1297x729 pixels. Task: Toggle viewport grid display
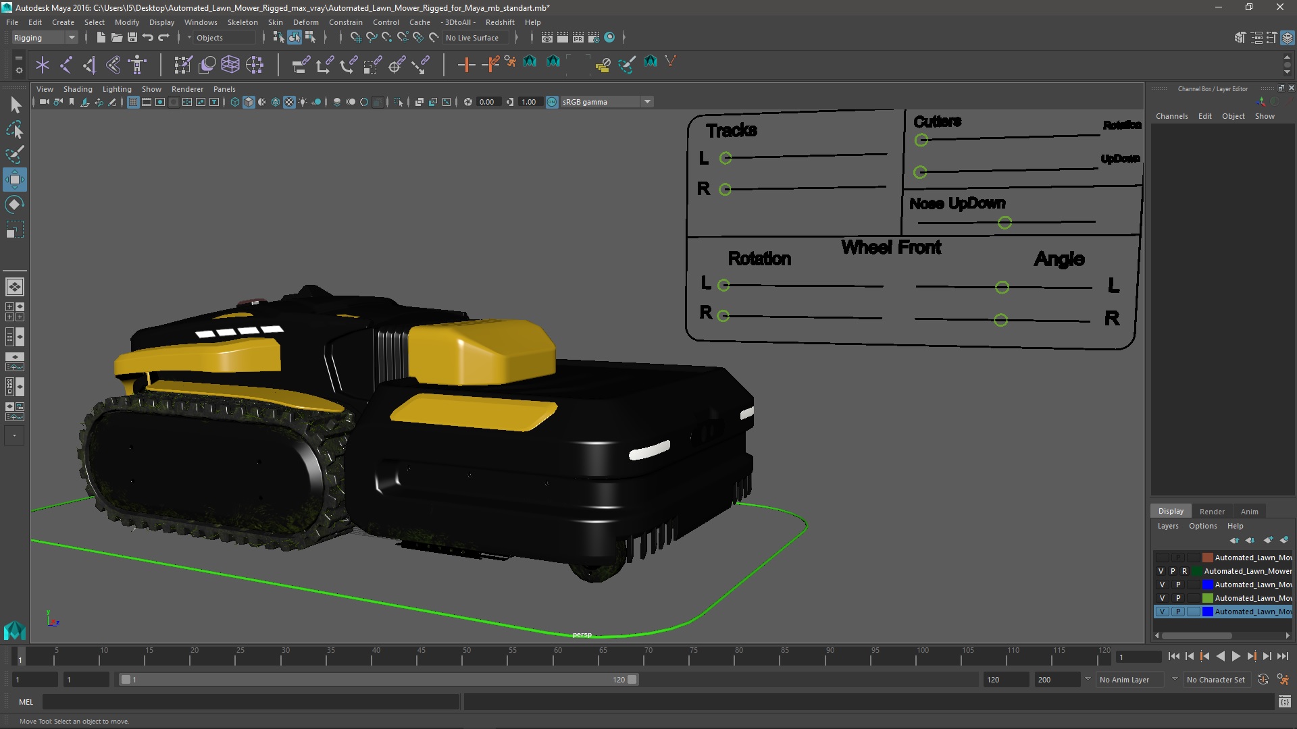(x=133, y=102)
